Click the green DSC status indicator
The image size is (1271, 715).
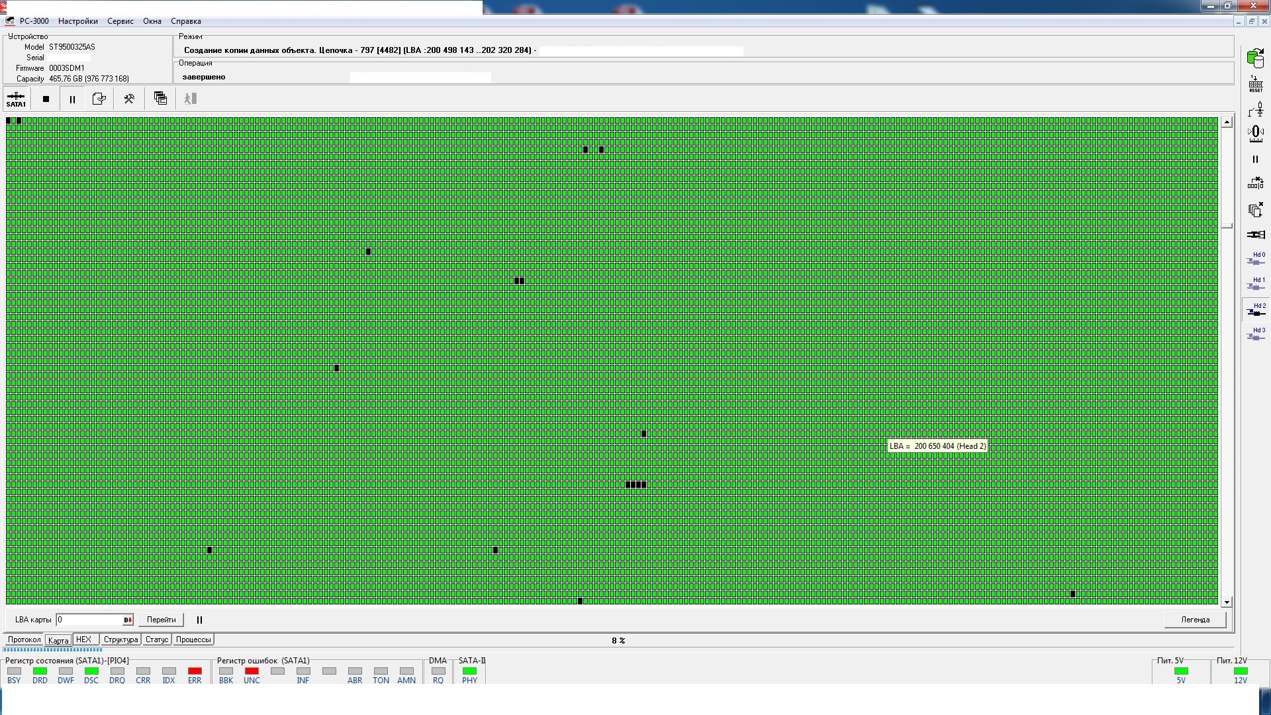pos(91,671)
